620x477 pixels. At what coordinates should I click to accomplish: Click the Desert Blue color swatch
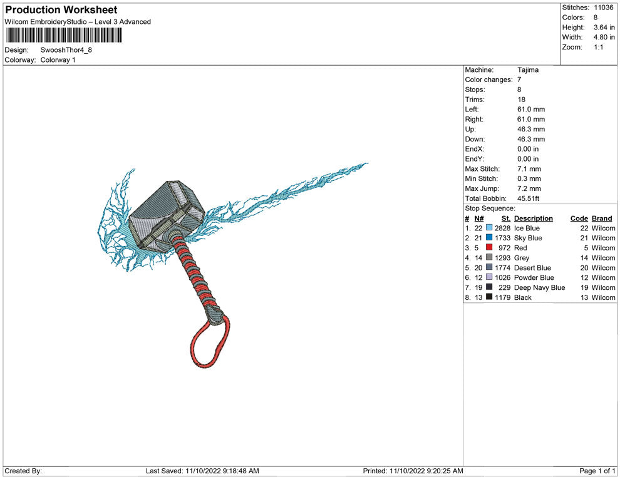489,267
